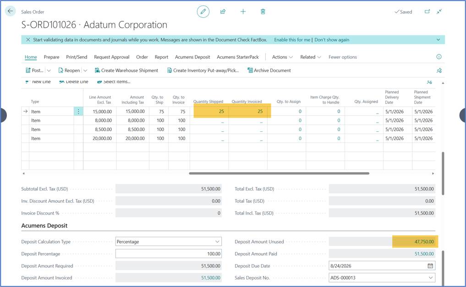Click Don't show again link
The width and height of the screenshot is (466, 287).
pos(332,40)
